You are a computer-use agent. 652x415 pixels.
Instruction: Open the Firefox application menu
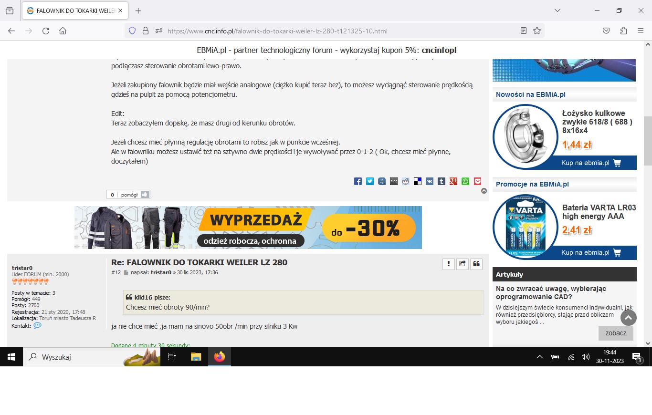pyautogui.click(x=641, y=31)
